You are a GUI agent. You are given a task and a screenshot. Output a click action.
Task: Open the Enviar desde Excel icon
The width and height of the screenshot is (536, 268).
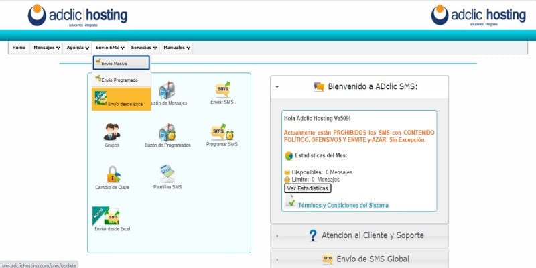point(112,216)
